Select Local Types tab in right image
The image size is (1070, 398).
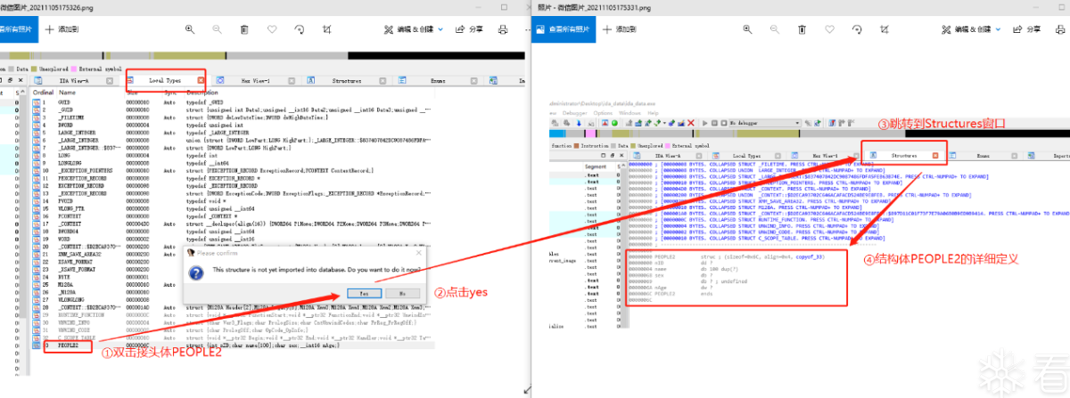tap(746, 155)
